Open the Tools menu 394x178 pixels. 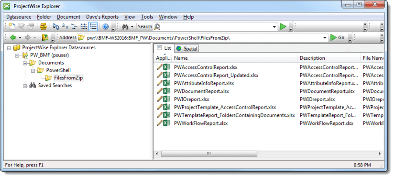pyautogui.click(x=147, y=17)
